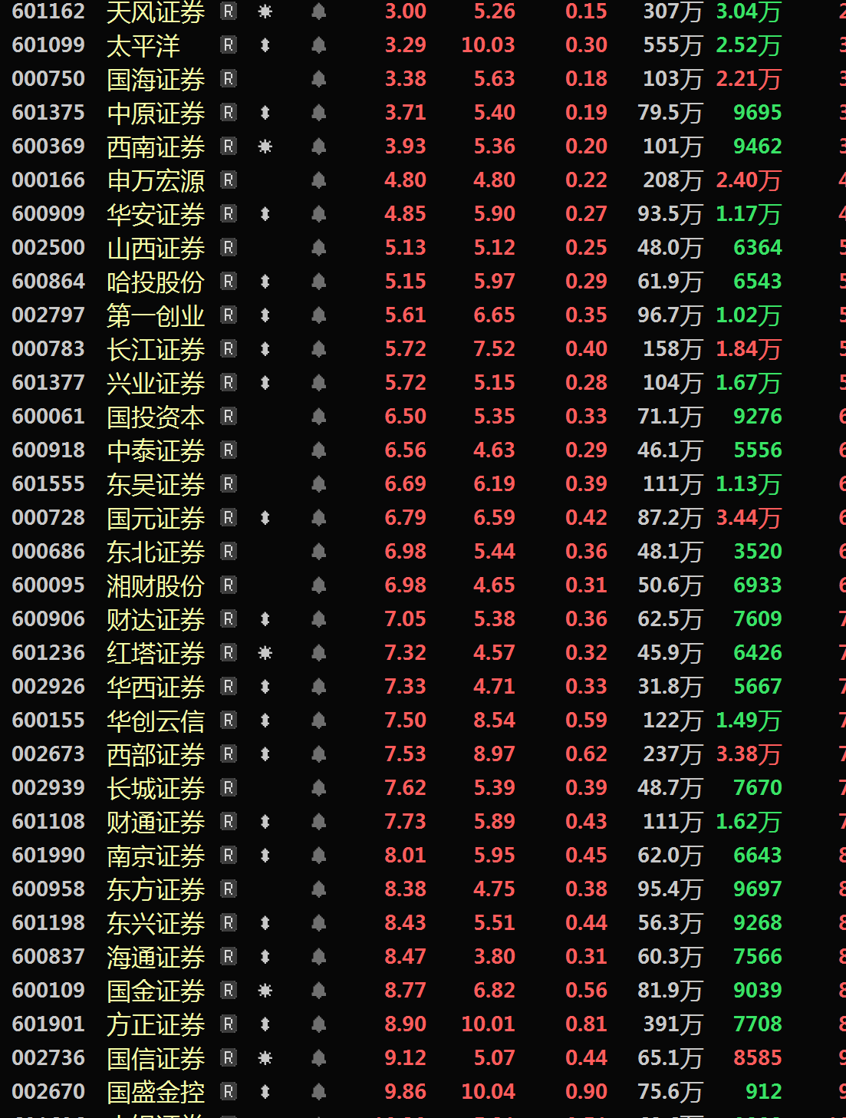The image size is (846, 1118).
Task: Open the 西南证券 stock name
Action: (156, 147)
